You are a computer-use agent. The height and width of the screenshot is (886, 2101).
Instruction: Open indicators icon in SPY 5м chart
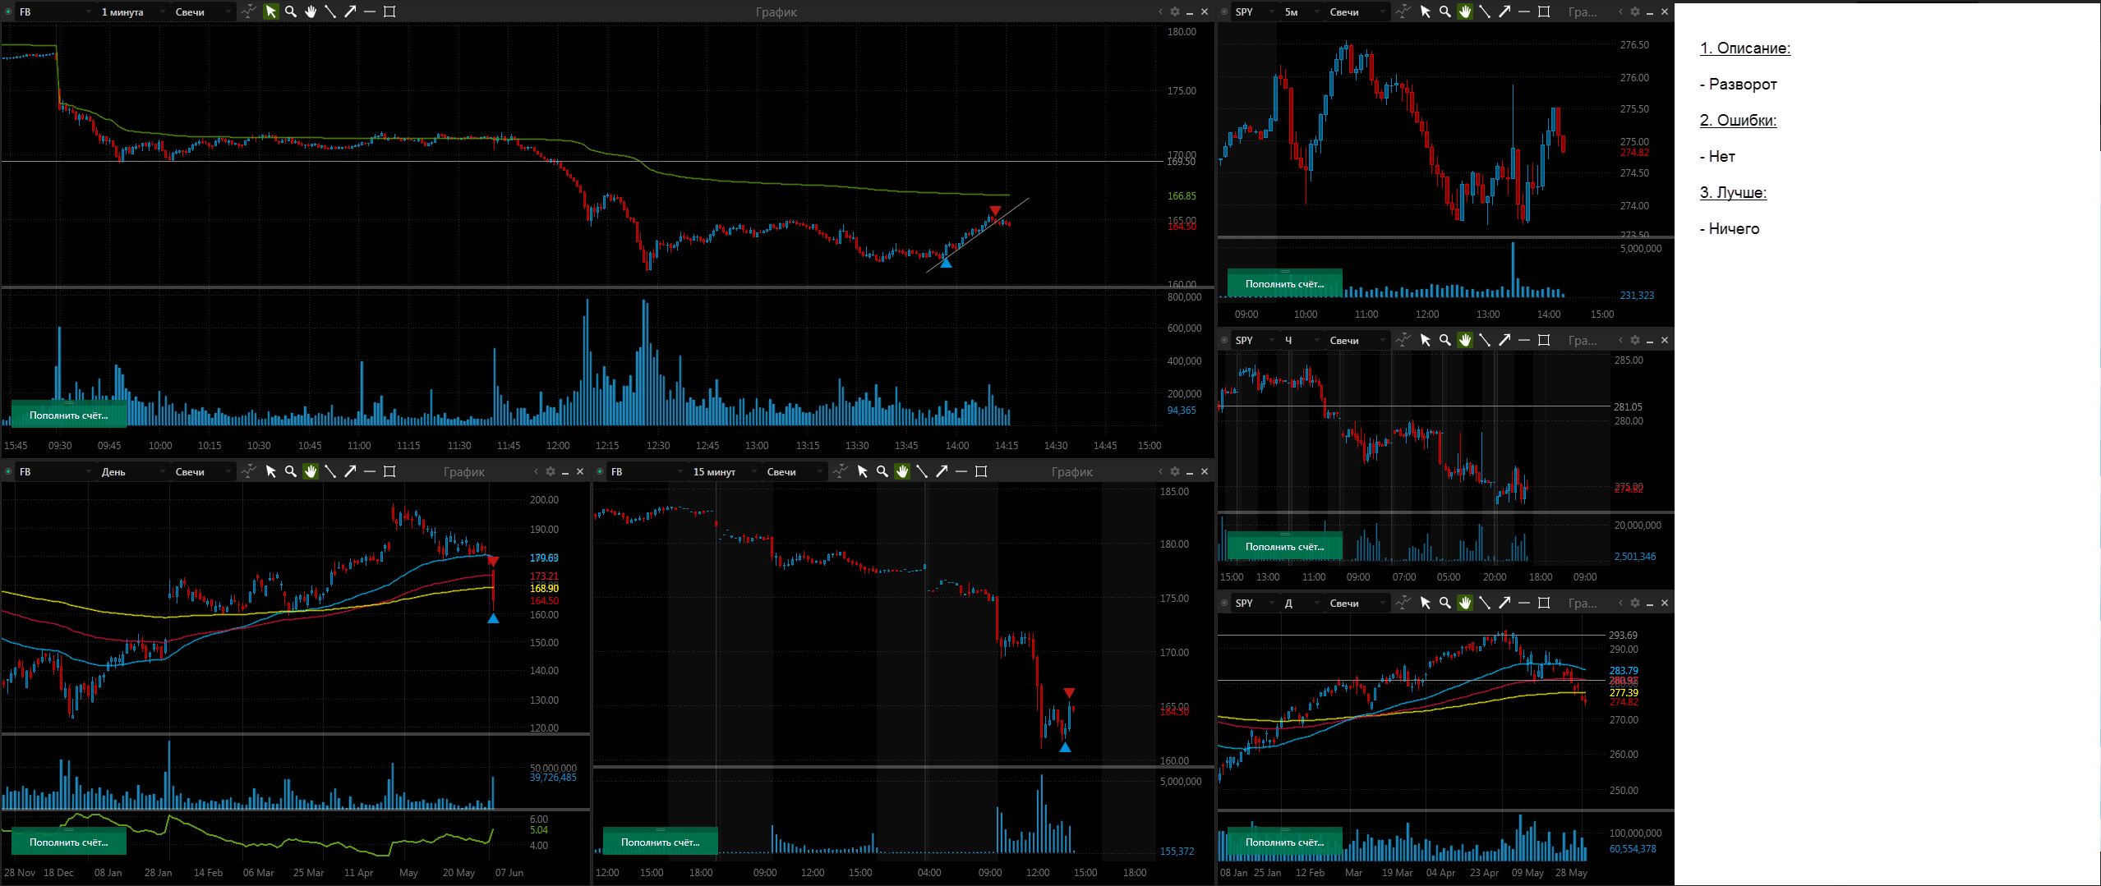coord(1403,11)
